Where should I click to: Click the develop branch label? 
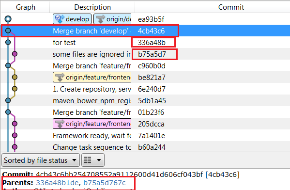[x=72, y=19]
